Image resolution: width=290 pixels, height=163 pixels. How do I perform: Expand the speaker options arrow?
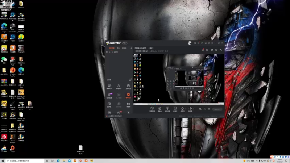193,109
